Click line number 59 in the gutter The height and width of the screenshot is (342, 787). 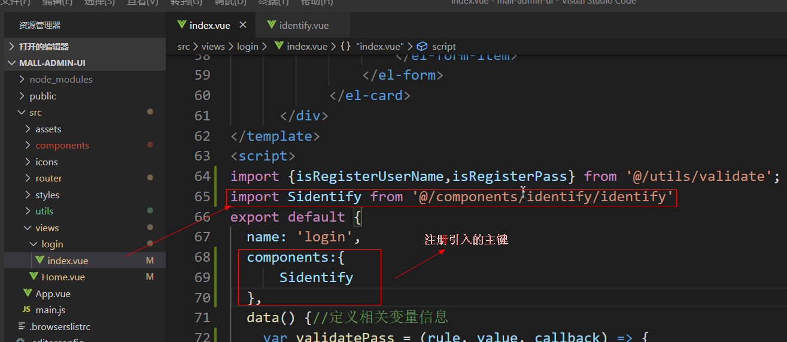point(202,75)
